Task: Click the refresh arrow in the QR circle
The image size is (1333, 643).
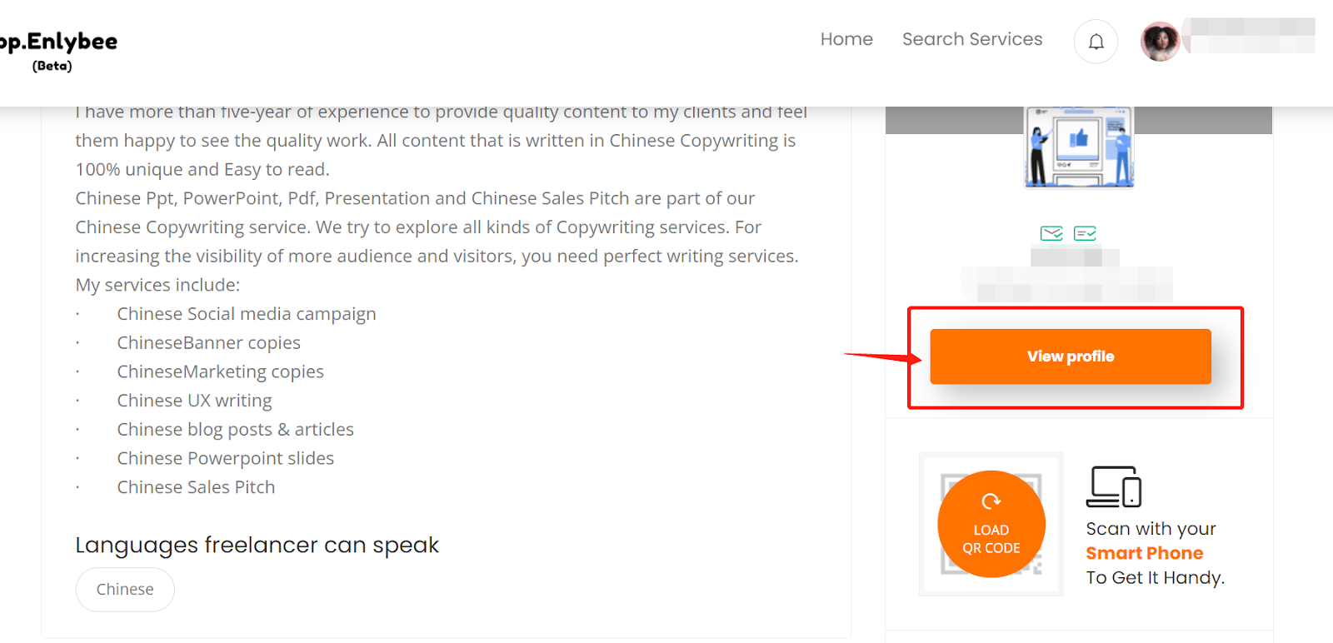Action: 991,501
